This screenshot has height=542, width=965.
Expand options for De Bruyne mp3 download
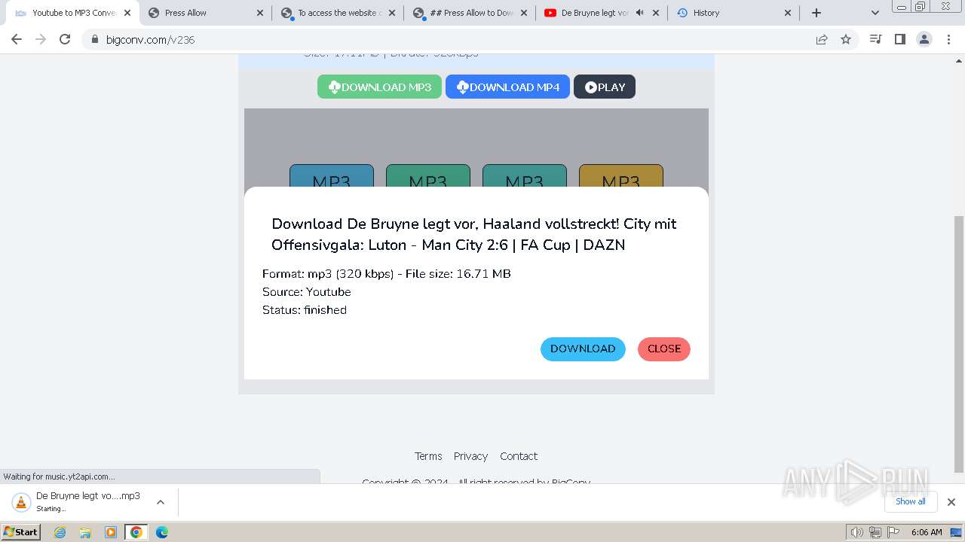pos(160,502)
